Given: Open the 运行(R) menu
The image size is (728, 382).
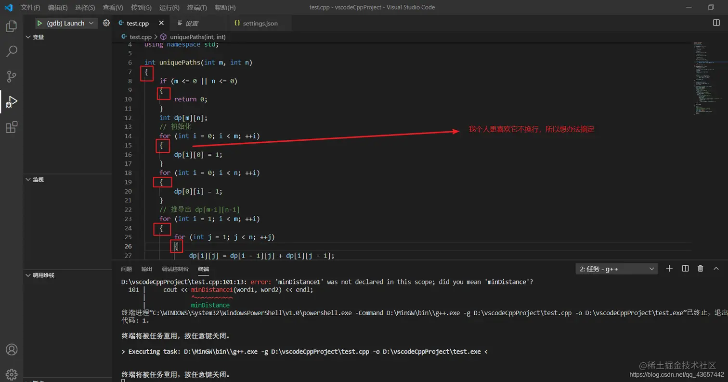Looking at the screenshot, I should point(169,7).
